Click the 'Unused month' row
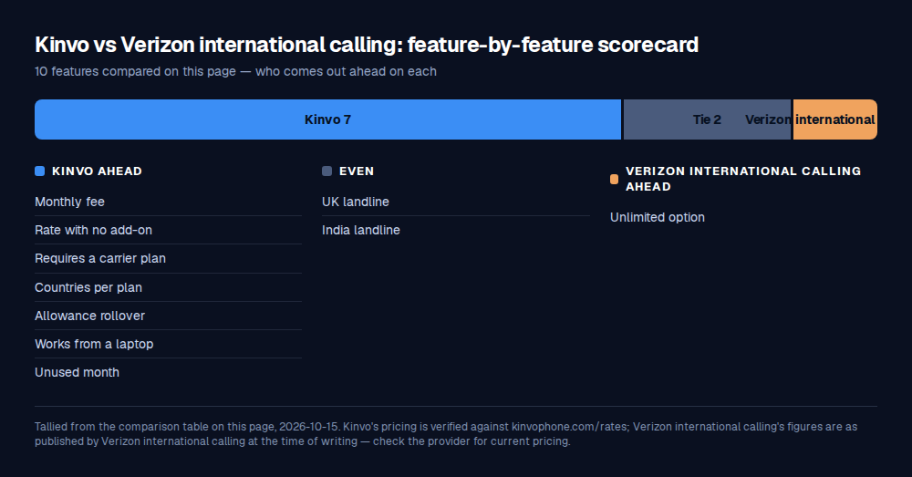 [168, 372]
